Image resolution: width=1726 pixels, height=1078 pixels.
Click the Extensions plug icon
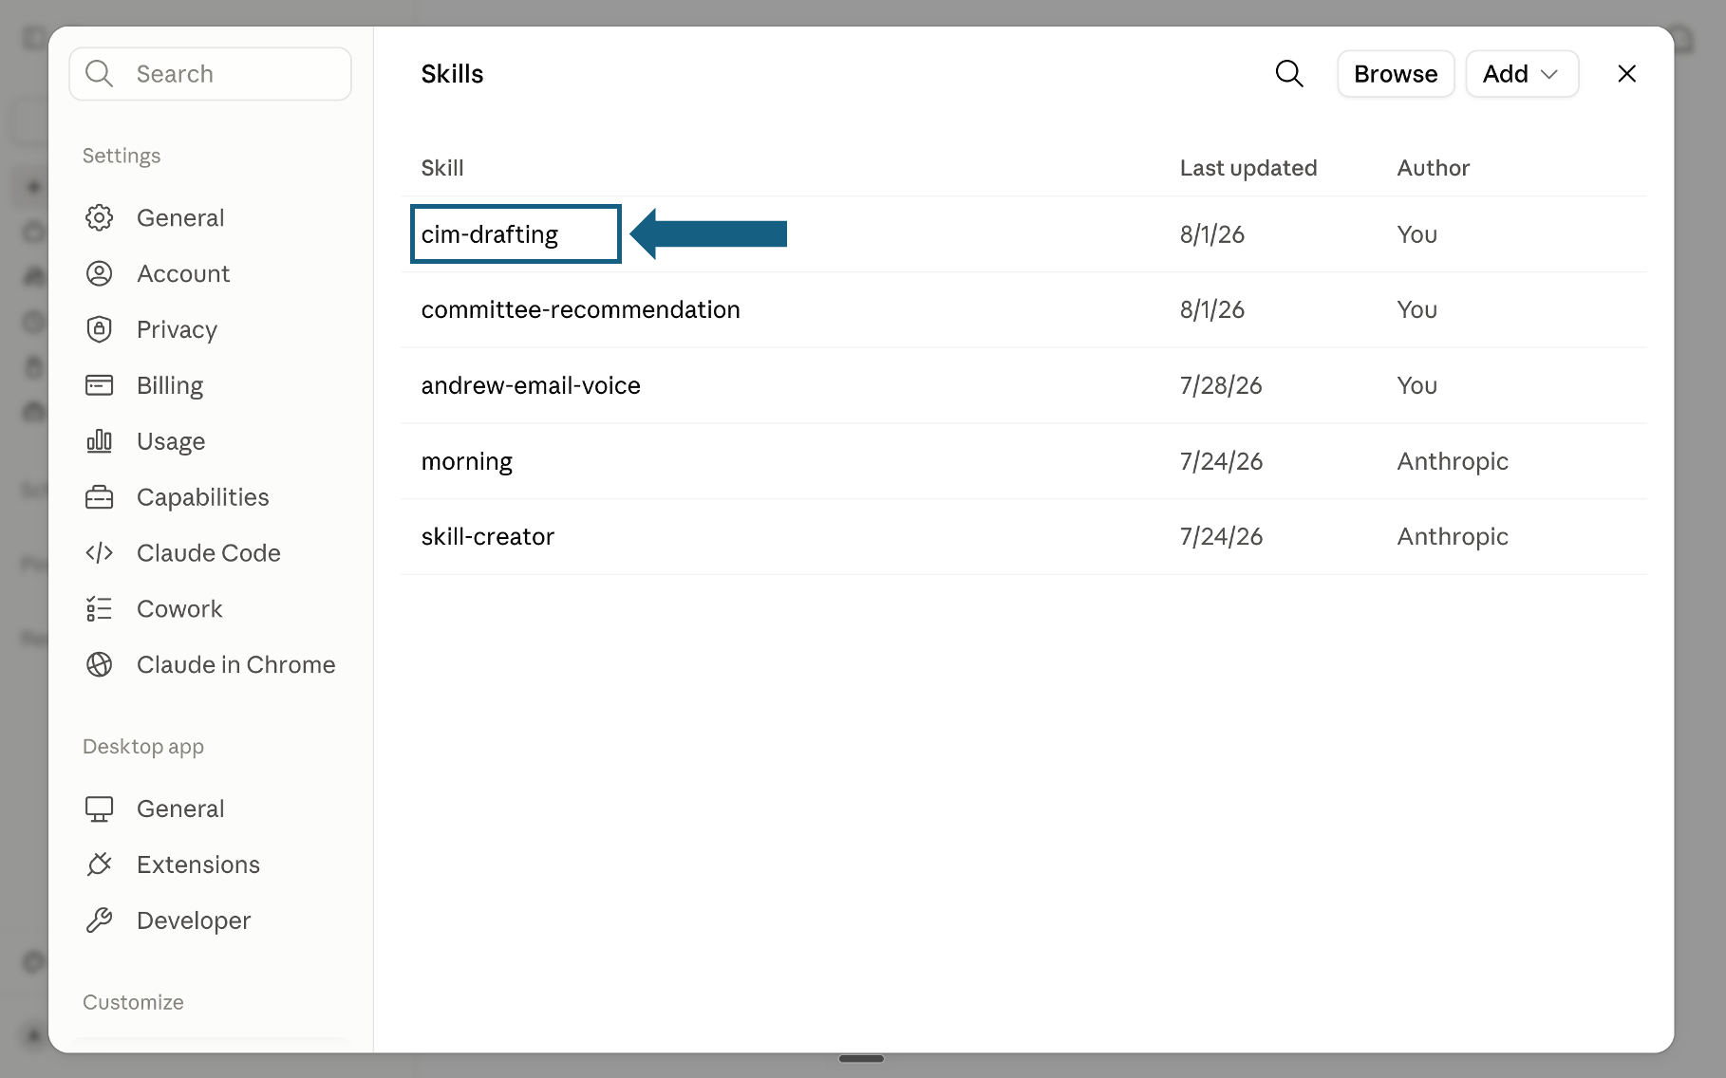pos(100,864)
